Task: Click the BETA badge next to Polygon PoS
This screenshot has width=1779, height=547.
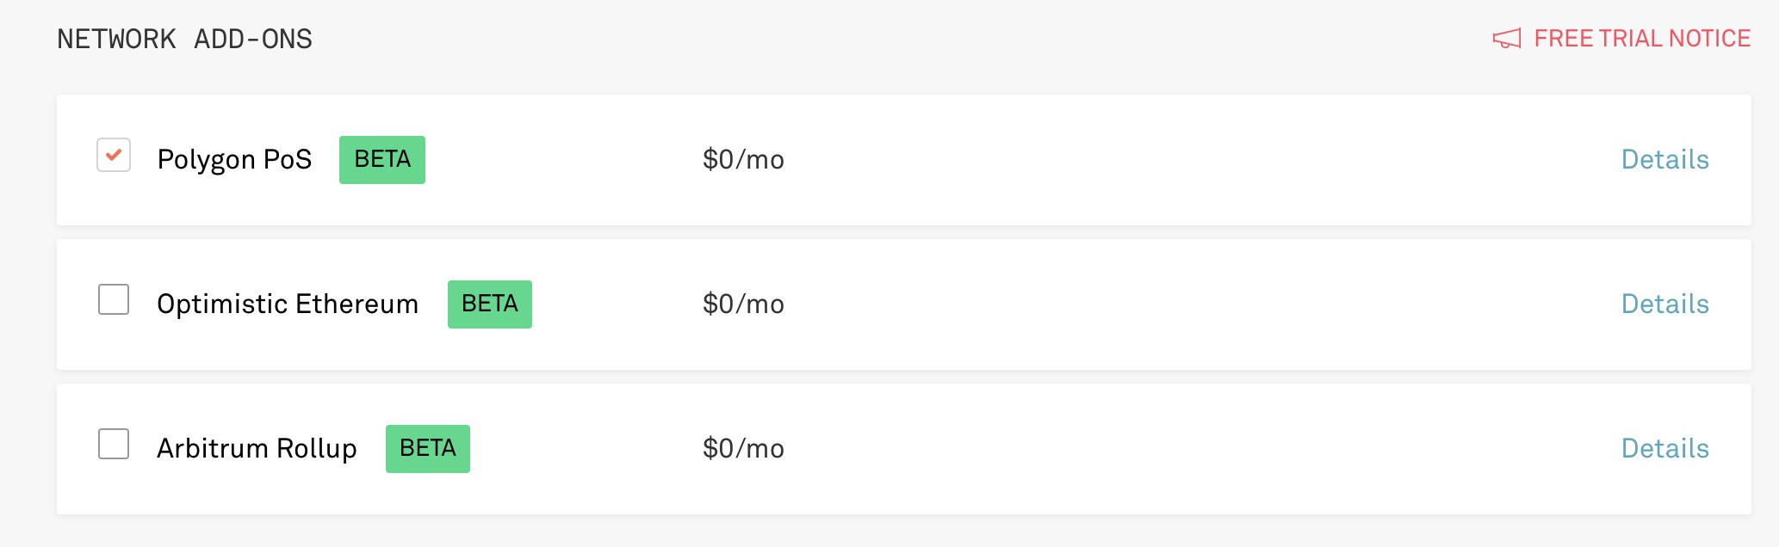Action: (382, 160)
